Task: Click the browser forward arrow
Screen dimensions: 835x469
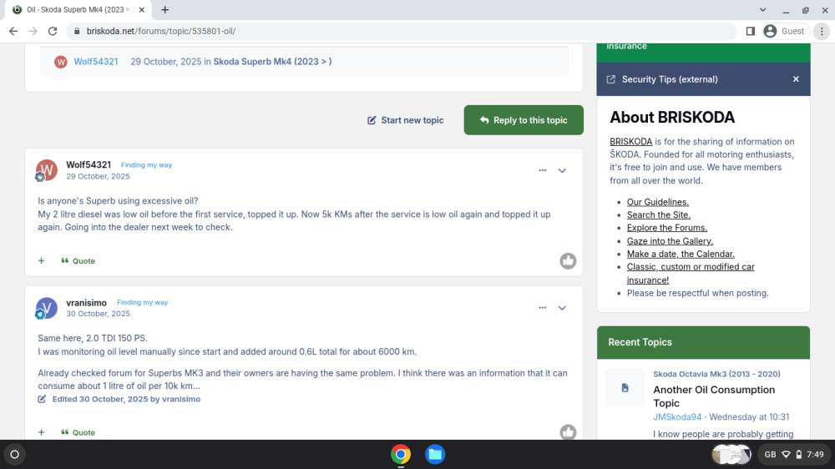Action: 33,31
